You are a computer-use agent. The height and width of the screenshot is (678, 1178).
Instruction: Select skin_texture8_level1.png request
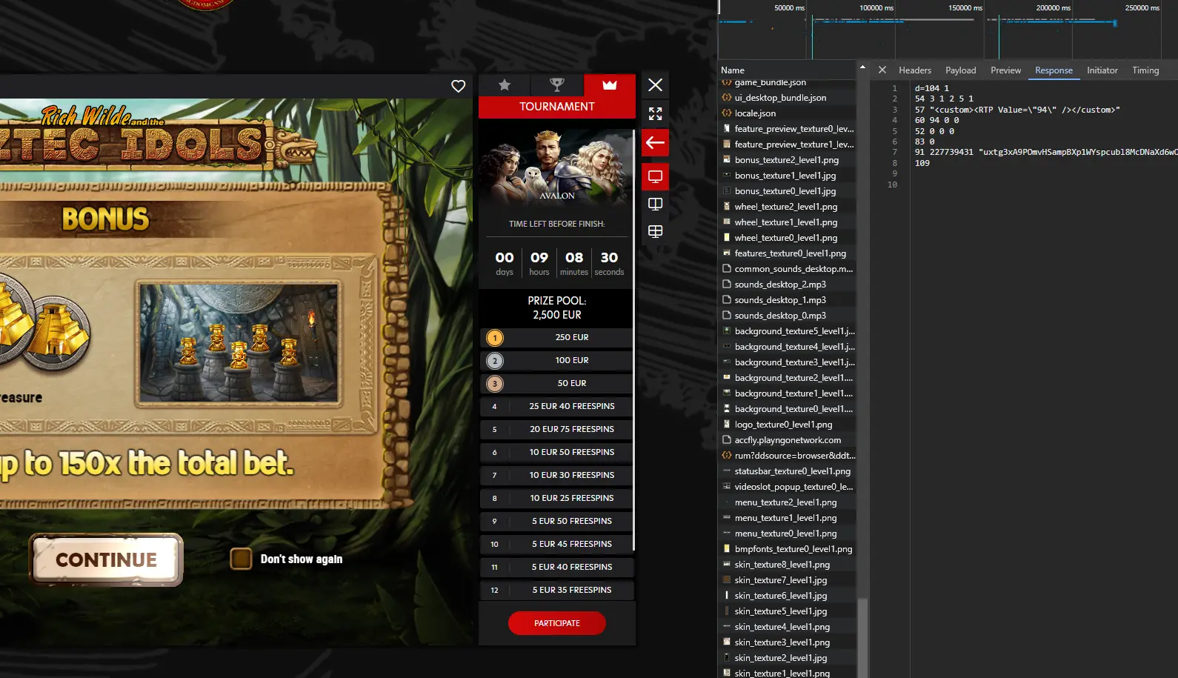click(x=788, y=565)
